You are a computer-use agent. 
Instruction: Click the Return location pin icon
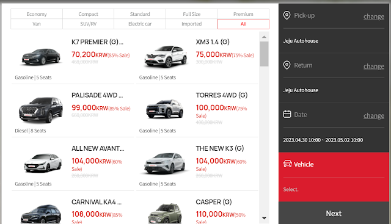pyautogui.click(x=287, y=65)
